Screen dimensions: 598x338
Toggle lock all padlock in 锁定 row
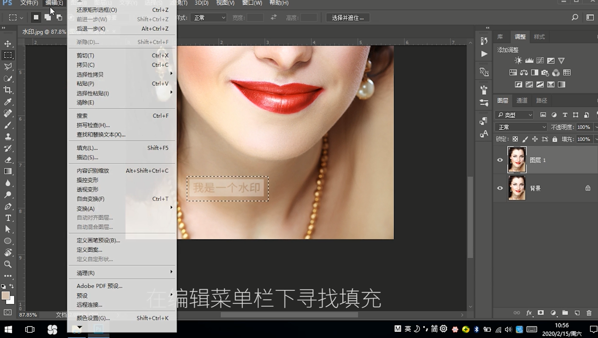click(x=555, y=139)
